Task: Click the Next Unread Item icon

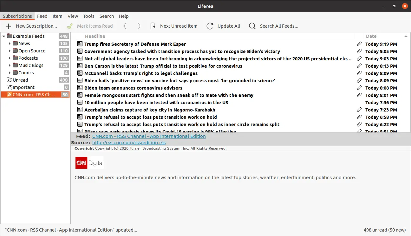Action: coord(153,26)
